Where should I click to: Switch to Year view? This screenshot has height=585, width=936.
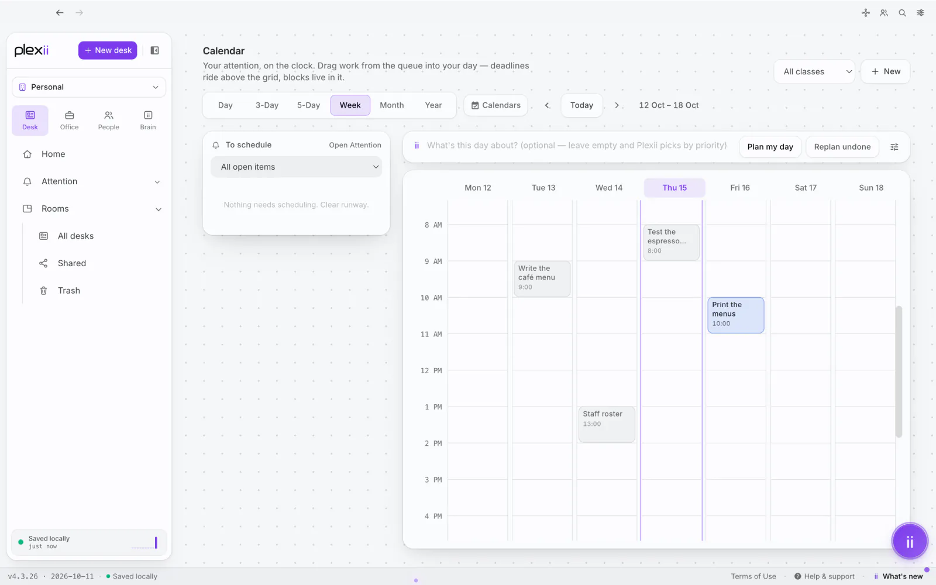tap(433, 105)
